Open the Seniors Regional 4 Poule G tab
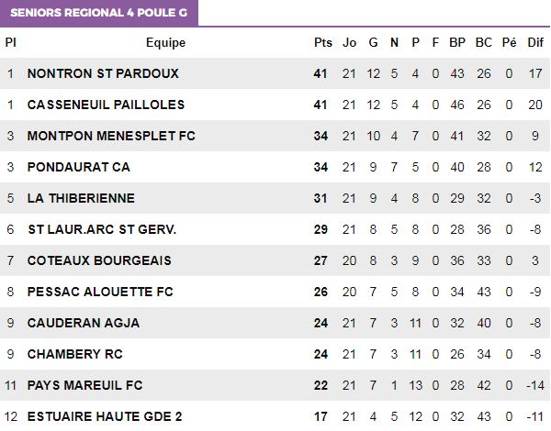Screen dimensions: 551x431 [99, 13]
